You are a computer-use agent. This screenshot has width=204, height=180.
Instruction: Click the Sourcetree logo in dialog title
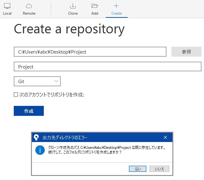tap(36, 137)
